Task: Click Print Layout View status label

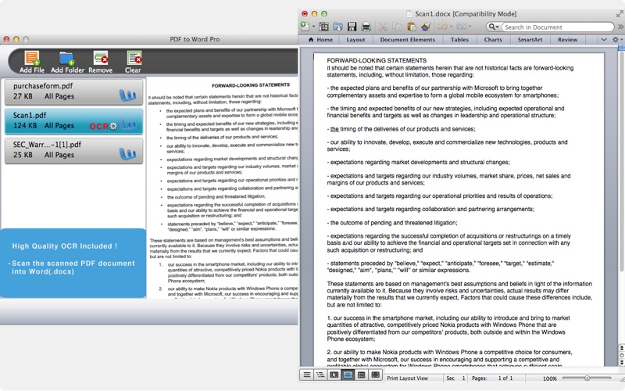Action: pyautogui.click(x=407, y=378)
